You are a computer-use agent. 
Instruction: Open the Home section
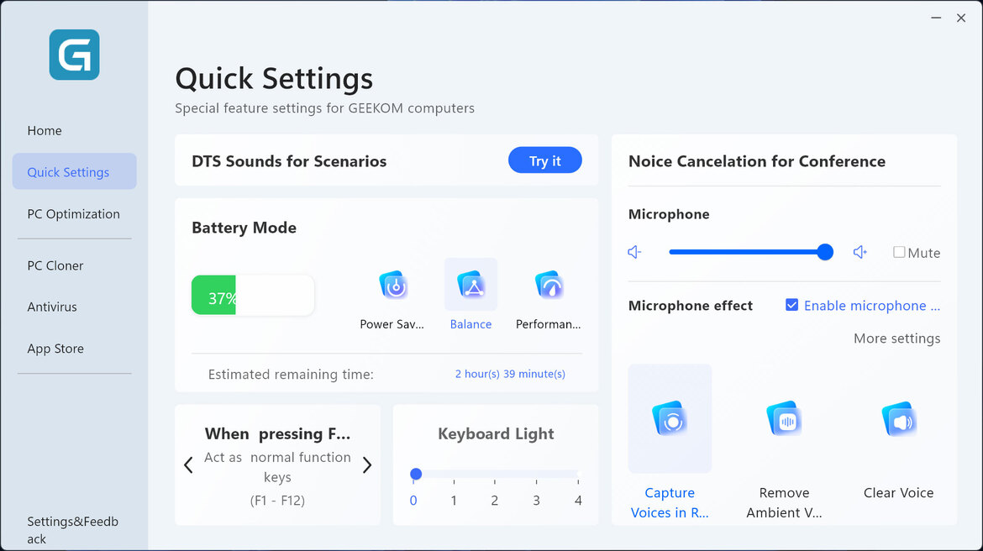[45, 131]
